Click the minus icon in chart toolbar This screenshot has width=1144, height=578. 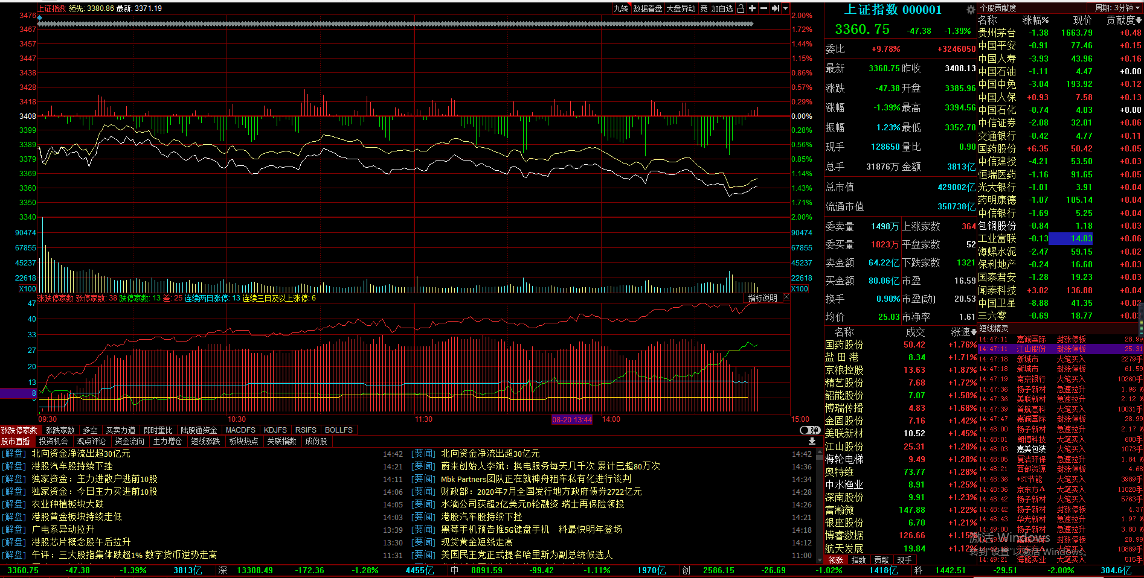coord(763,8)
